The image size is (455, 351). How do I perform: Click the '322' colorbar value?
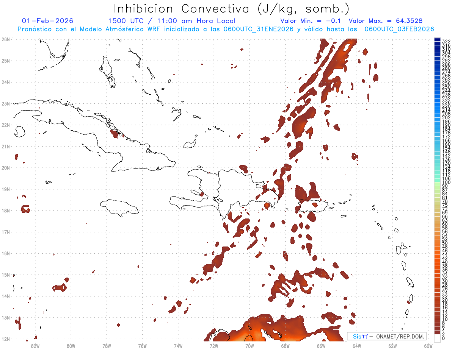pyautogui.click(x=446, y=41)
